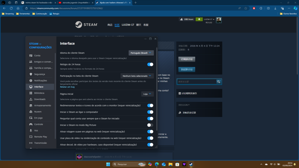The height and width of the screenshot is (168, 299).
Task: Toggle Relógio de 24 horas switch
Action: click(x=150, y=65)
